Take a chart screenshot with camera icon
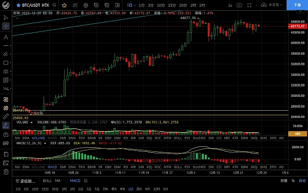 239,5
